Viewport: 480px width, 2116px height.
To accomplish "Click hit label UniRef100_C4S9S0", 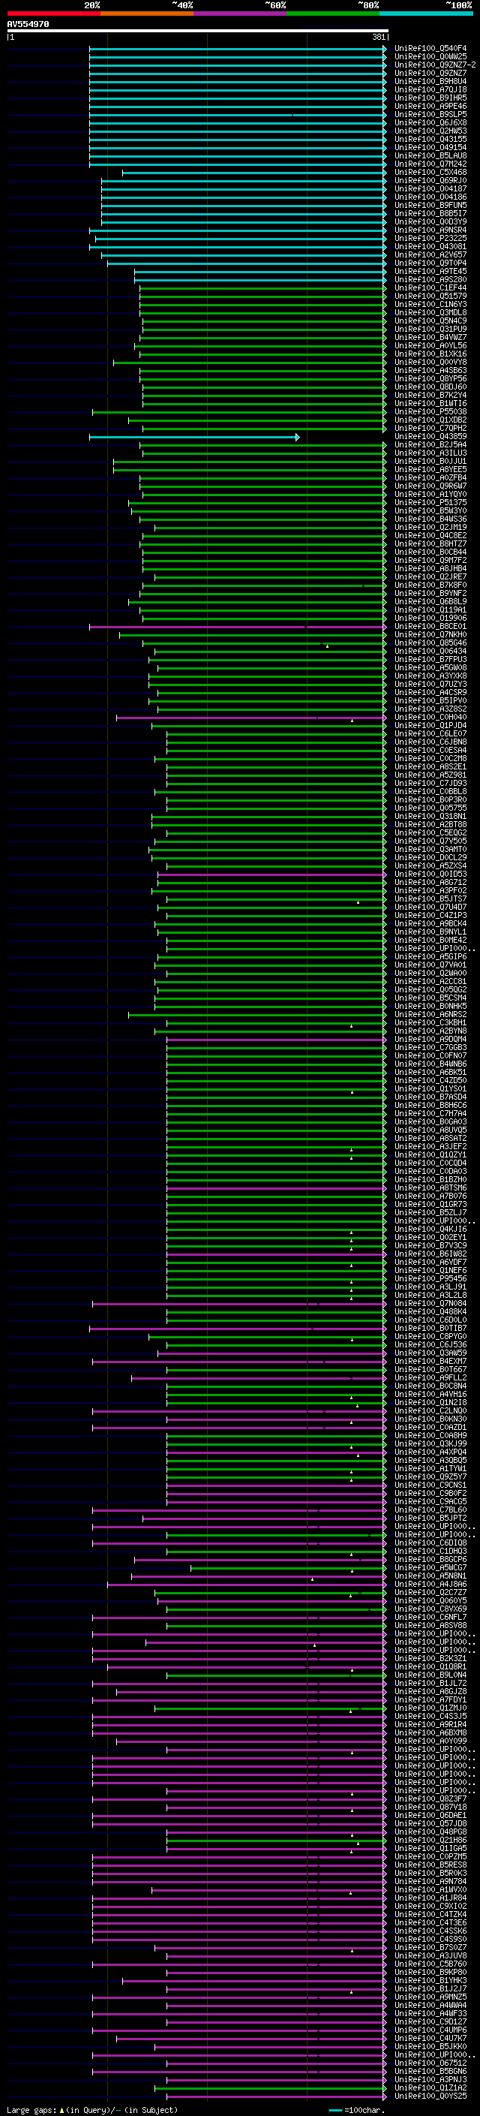I will pyautogui.click(x=430, y=1939).
